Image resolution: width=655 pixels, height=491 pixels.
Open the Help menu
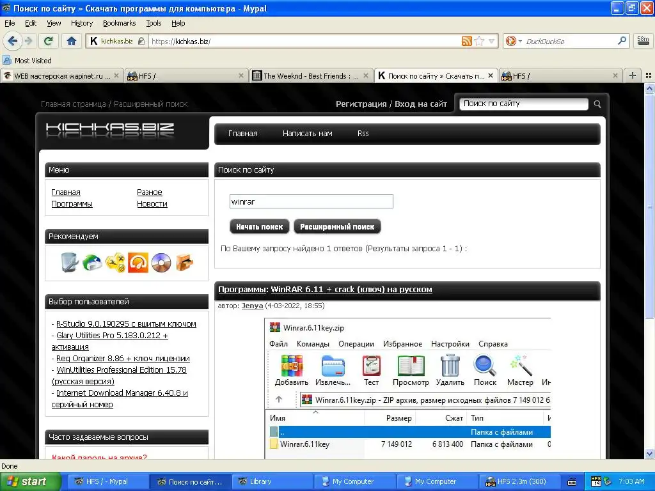[x=178, y=23]
